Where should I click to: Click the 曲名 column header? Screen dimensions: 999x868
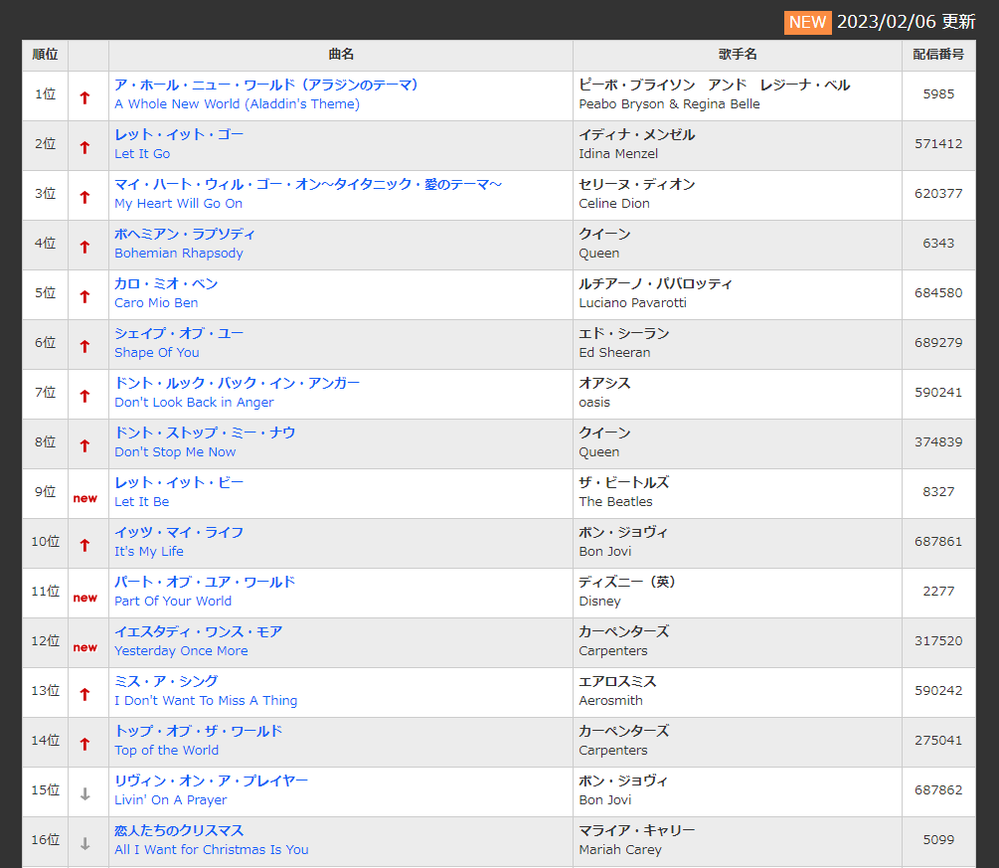coord(341,54)
